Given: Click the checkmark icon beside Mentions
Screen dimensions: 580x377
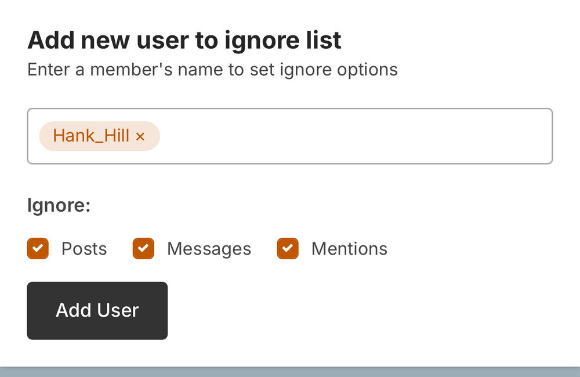Looking at the screenshot, I should click(288, 249).
